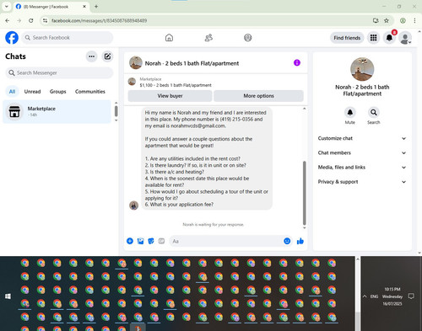Click Norah's large listing photo in side panel

click(362, 69)
